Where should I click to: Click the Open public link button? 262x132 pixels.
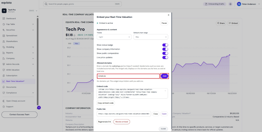164,114
